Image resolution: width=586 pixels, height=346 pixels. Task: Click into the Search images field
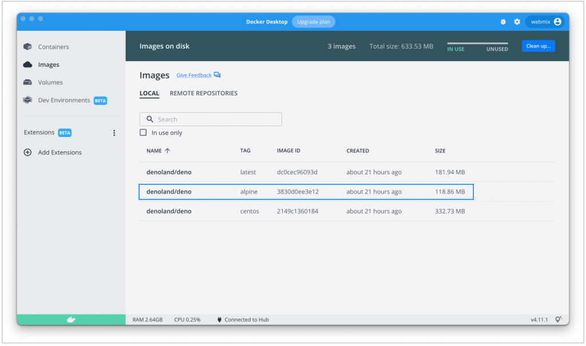[x=211, y=119]
